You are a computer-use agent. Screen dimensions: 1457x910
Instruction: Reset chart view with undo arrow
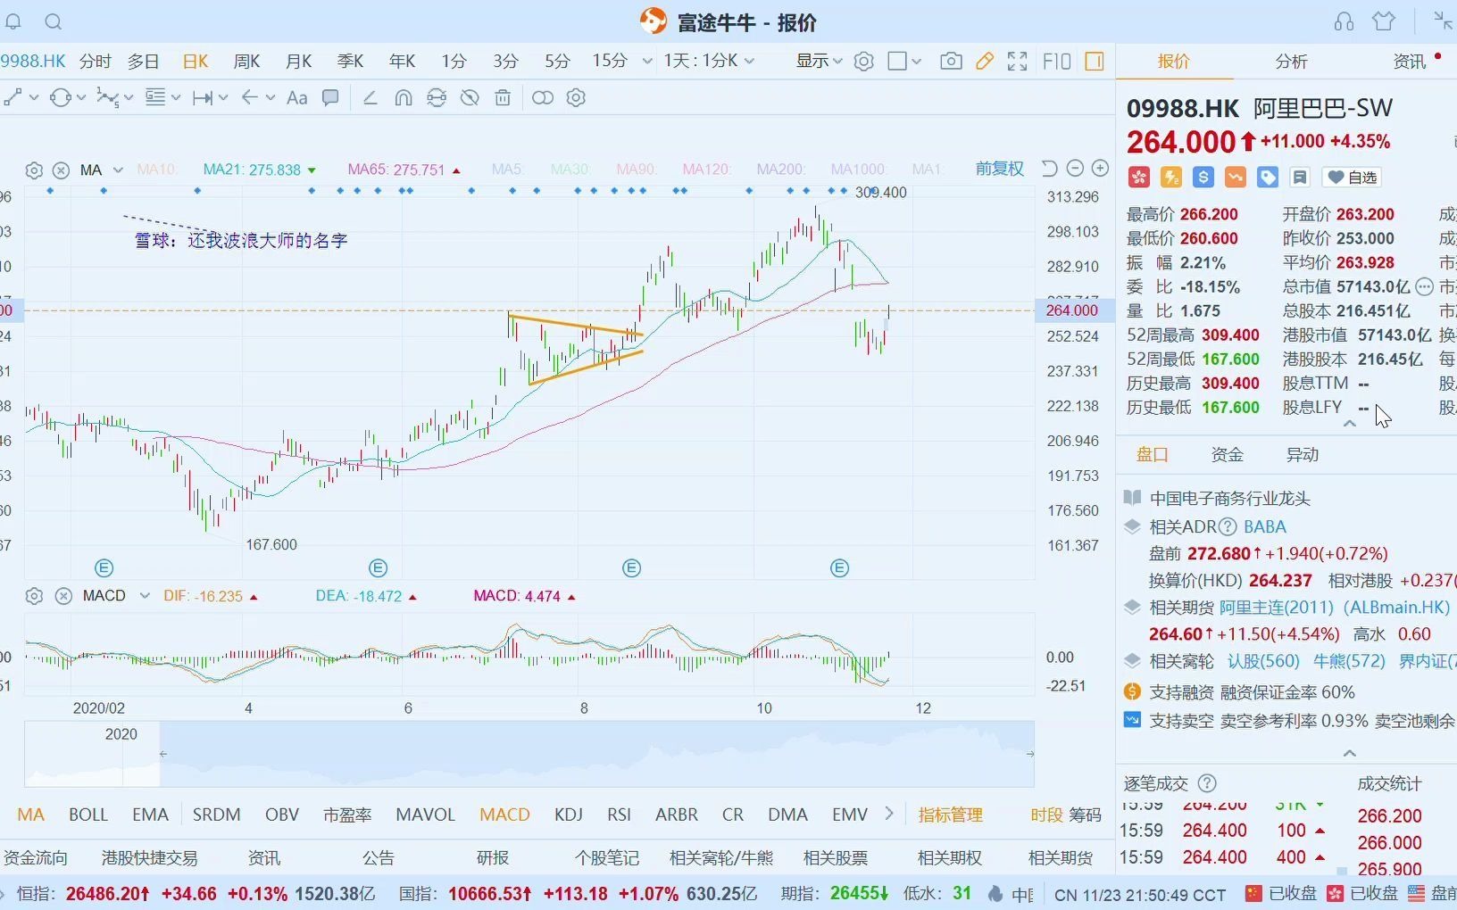(x=1050, y=169)
